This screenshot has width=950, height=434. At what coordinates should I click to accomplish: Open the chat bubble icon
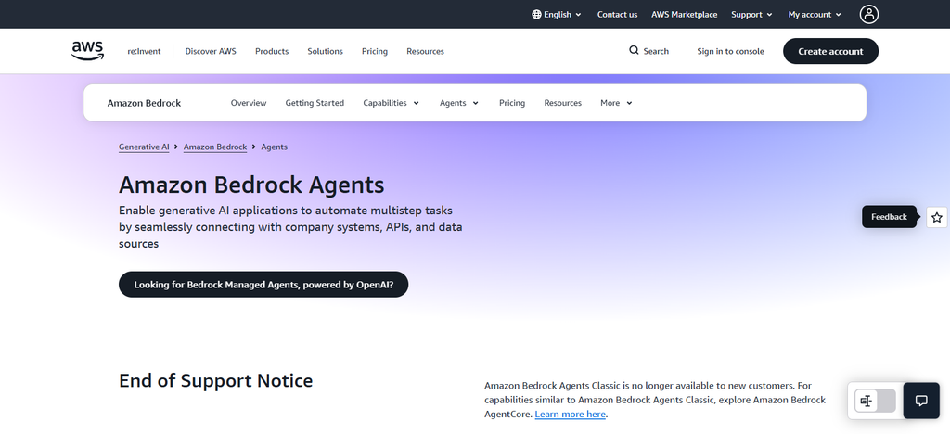(921, 401)
